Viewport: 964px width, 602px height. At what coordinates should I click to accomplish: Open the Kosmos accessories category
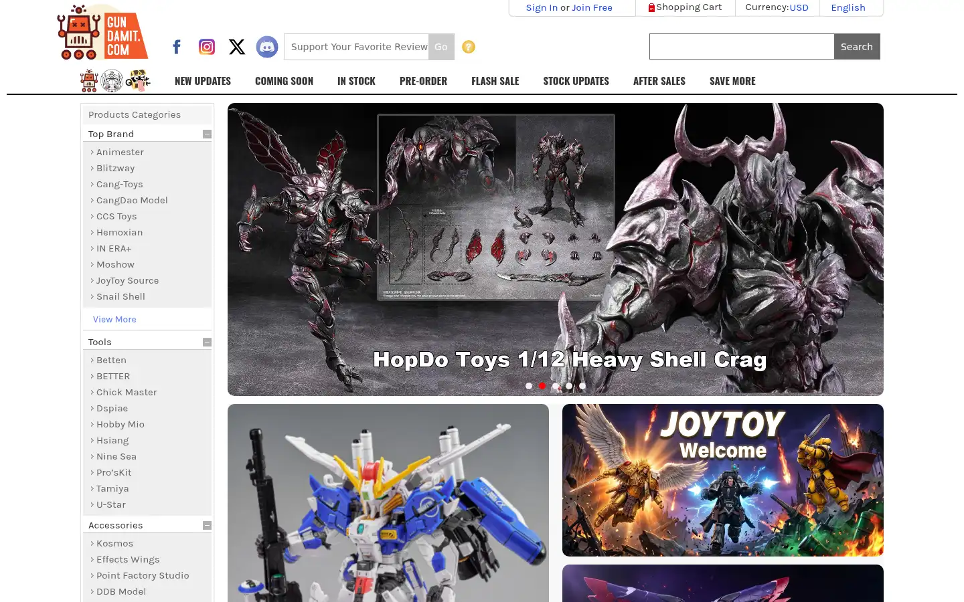tap(114, 544)
